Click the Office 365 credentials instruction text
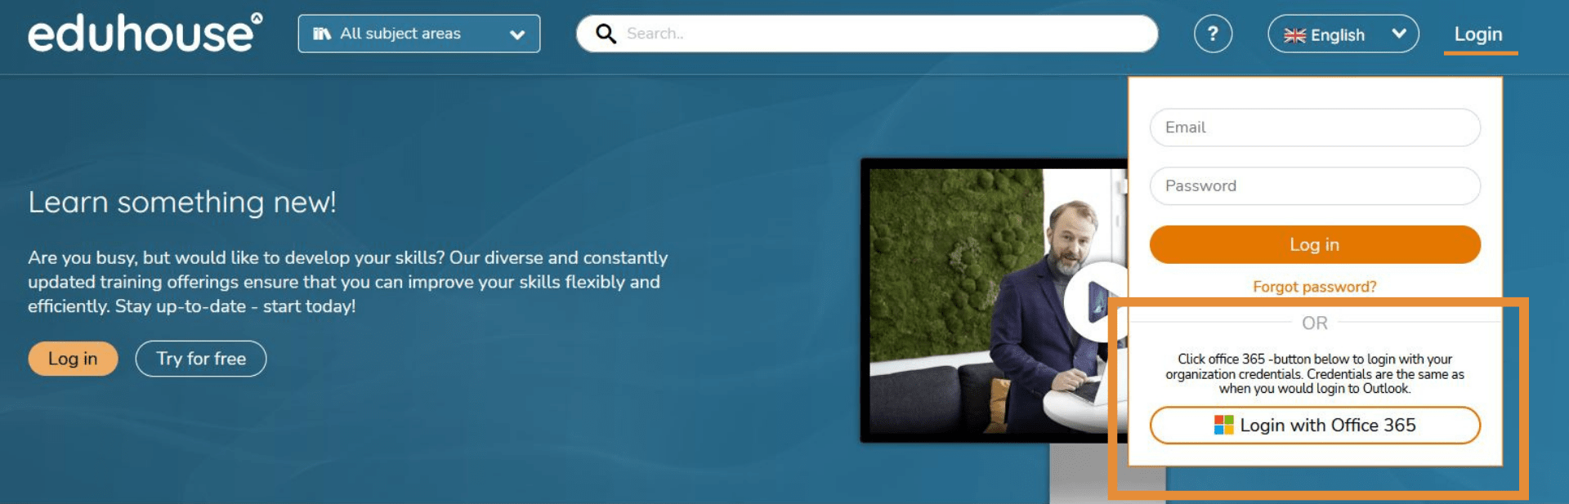This screenshot has height=504, width=1569. click(1315, 373)
